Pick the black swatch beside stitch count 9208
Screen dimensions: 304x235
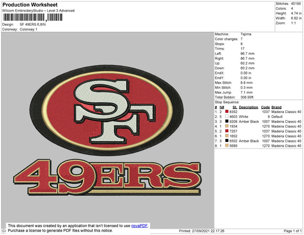[226, 121]
